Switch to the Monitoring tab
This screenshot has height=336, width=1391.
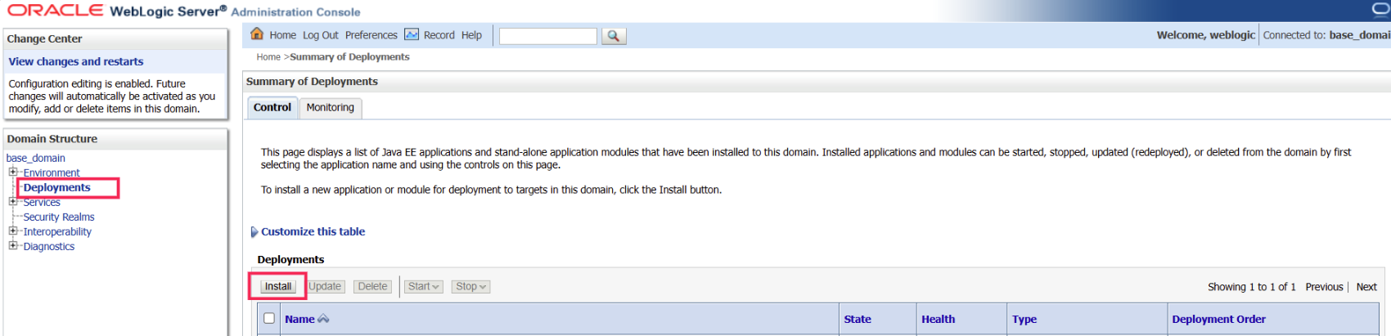point(331,108)
